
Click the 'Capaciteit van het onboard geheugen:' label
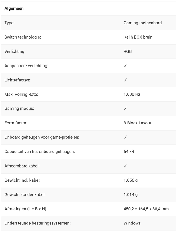click(39, 152)
